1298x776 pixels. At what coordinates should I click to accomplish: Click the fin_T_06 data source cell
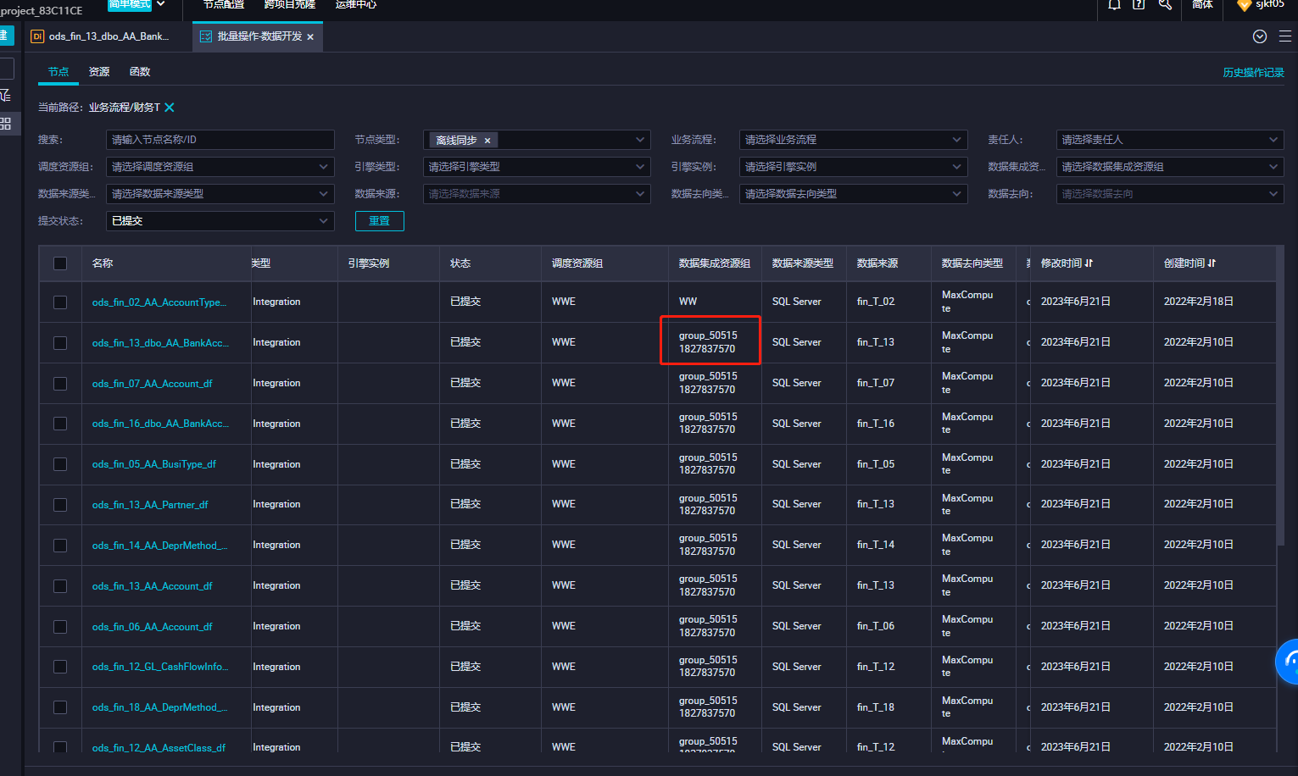[876, 626]
